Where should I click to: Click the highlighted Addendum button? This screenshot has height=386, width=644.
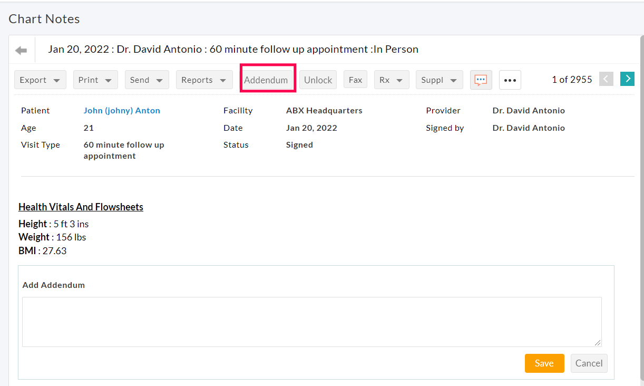pyautogui.click(x=267, y=80)
